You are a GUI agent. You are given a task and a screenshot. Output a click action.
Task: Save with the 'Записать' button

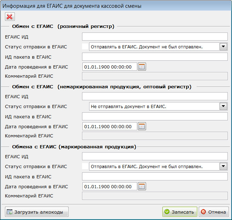click(180, 212)
